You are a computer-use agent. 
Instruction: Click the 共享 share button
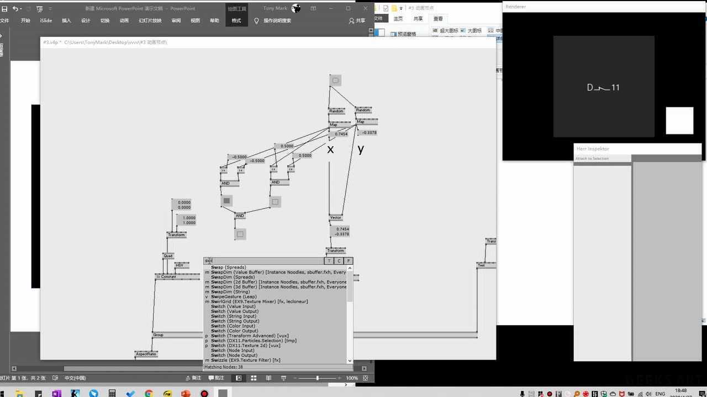(x=357, y=20)
